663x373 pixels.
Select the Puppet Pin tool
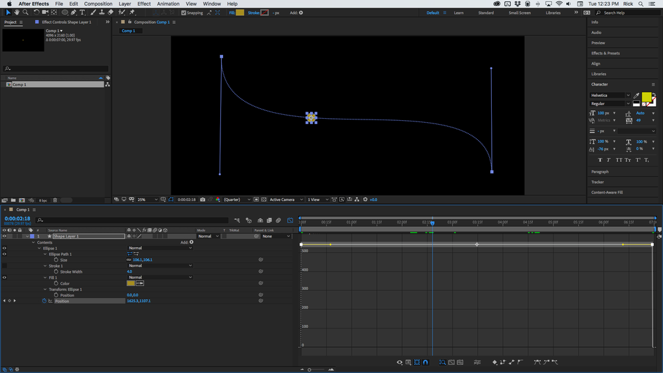point(132,13)
